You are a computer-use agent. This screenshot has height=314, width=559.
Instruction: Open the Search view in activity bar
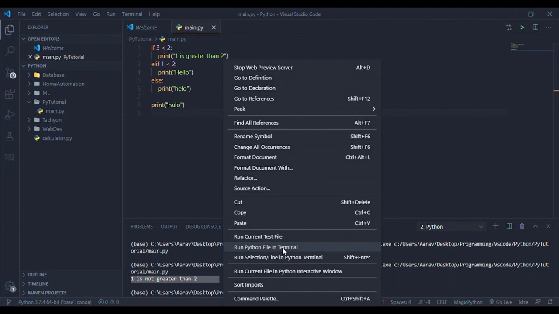[x=10, y=51]
